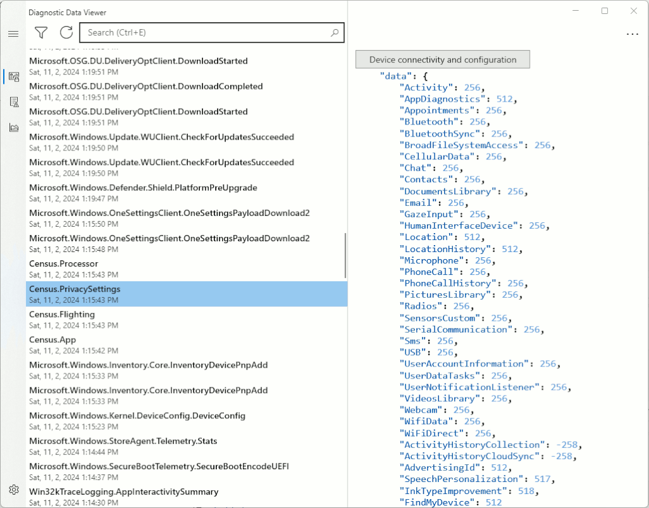
Task: Minimize the Diagnostic Data Viewer window
Action: 575,11
